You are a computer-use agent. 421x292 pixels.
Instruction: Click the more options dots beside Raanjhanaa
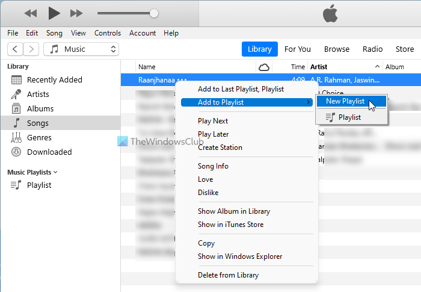click(x=182, y=80)
